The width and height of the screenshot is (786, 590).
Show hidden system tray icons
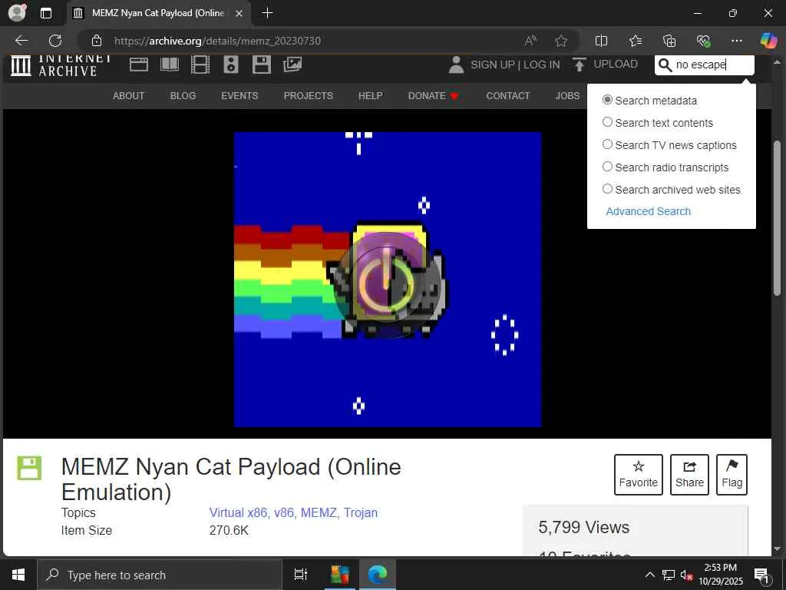[x=649, y=575]
